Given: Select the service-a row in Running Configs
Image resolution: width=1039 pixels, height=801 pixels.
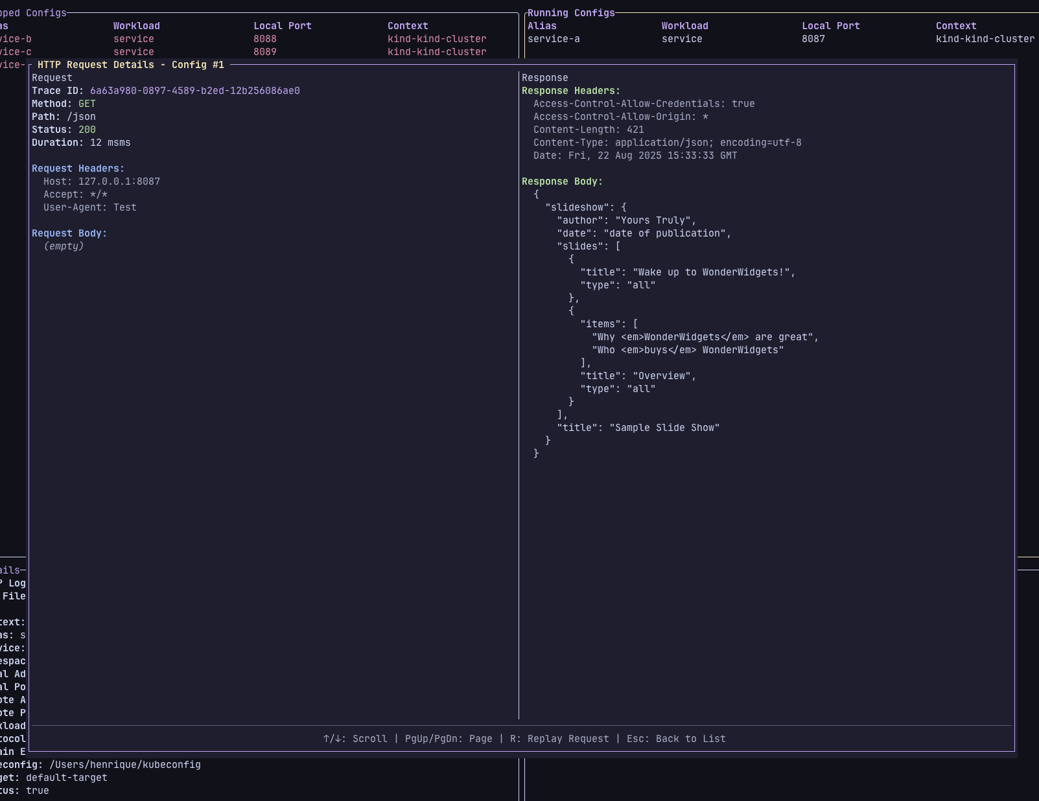Looking at the screenshot, I should tap(781, 39).
